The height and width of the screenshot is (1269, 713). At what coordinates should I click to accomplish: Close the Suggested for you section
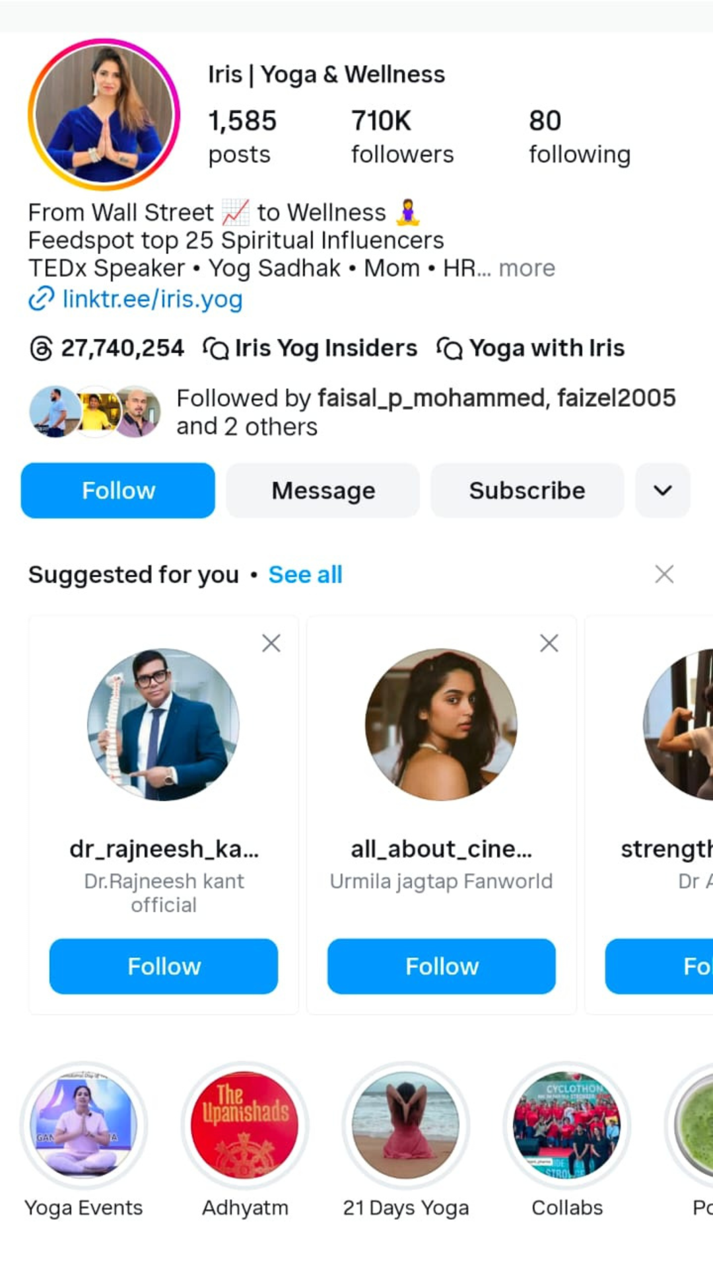(664, 574)
